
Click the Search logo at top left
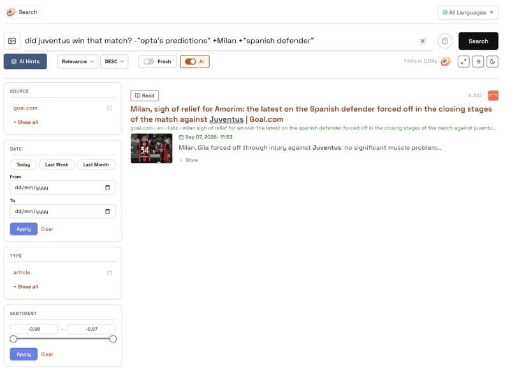22,12
